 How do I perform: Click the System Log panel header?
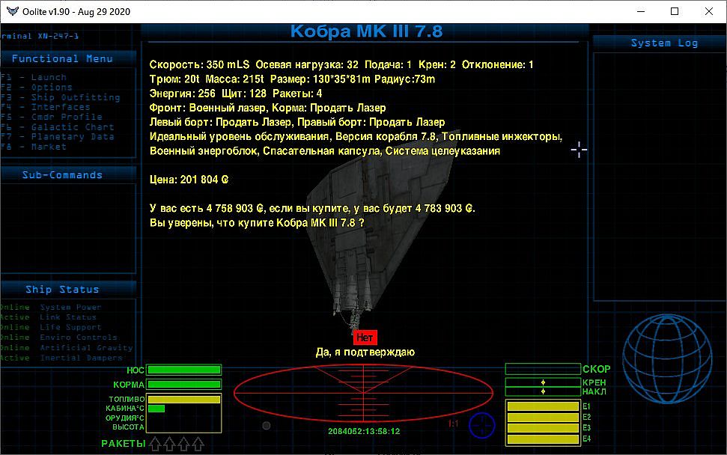pos(663,43)
